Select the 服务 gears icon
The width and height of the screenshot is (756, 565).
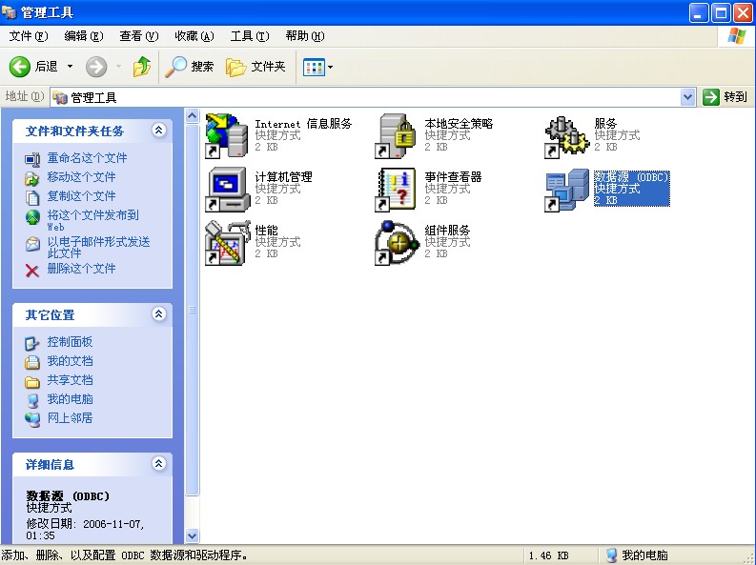click(566, 136)
